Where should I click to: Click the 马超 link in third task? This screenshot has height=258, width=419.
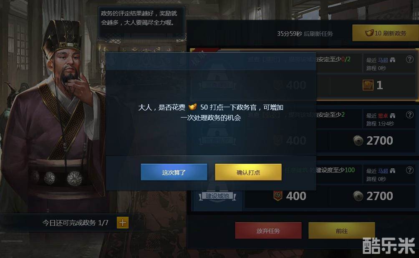point(383,171)
